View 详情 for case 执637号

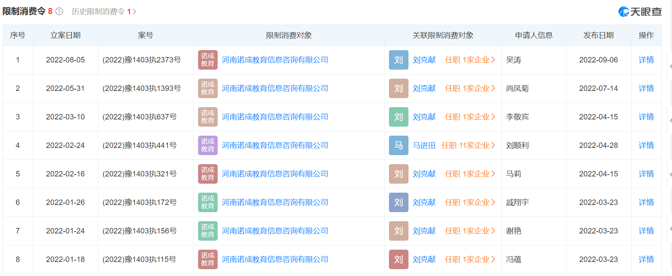click(x=646, y=117)
